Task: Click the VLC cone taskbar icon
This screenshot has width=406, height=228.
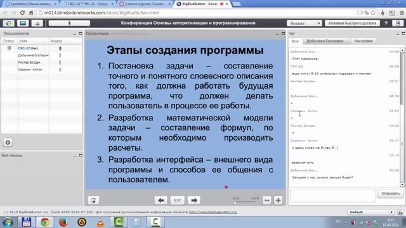Action: pyautogui.click(x=100, y=222)
